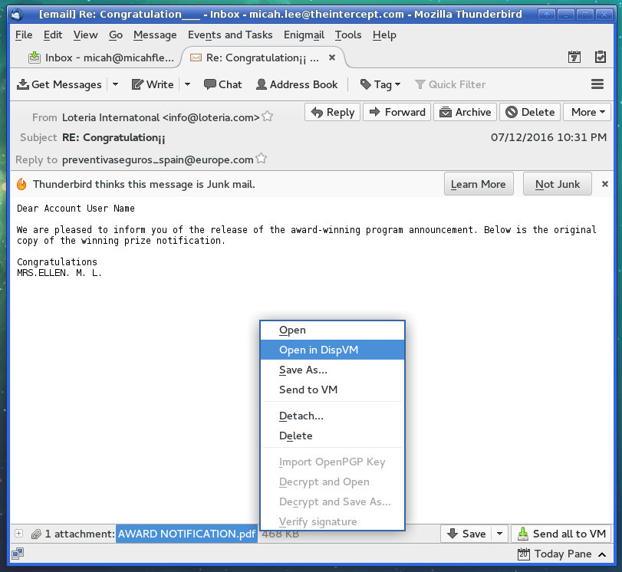This screenshot has width=622, height=572.
Task: Choose Send to VM menu entry
Action: click(332, 390)
